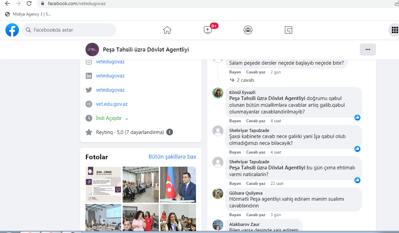Click Könül Eyvazli's profile picture
399x233 pixels.
pyautogui.click(x=218, y=93)
